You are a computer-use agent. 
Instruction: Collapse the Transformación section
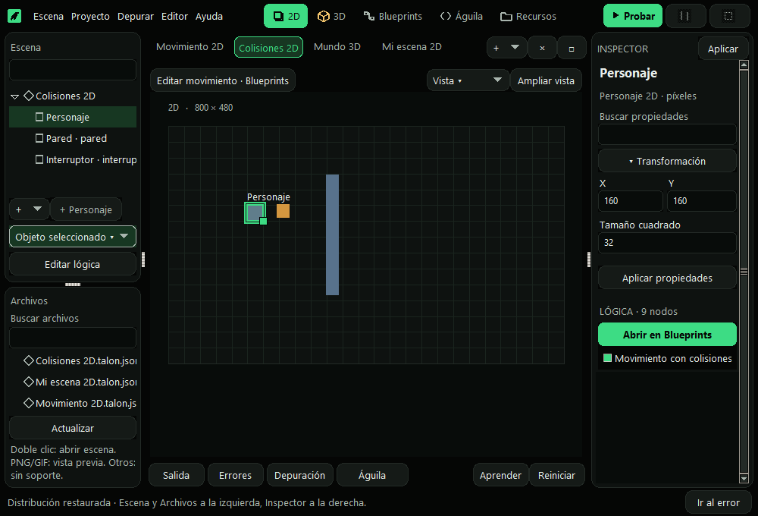coord(667,161)
